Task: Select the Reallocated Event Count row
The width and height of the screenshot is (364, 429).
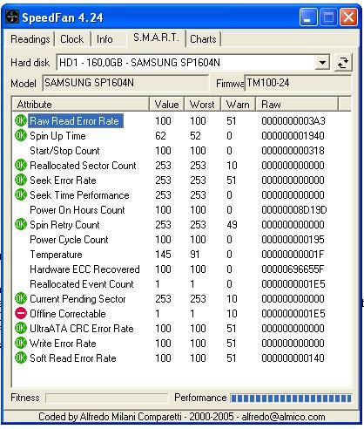Action: (182, 283)
